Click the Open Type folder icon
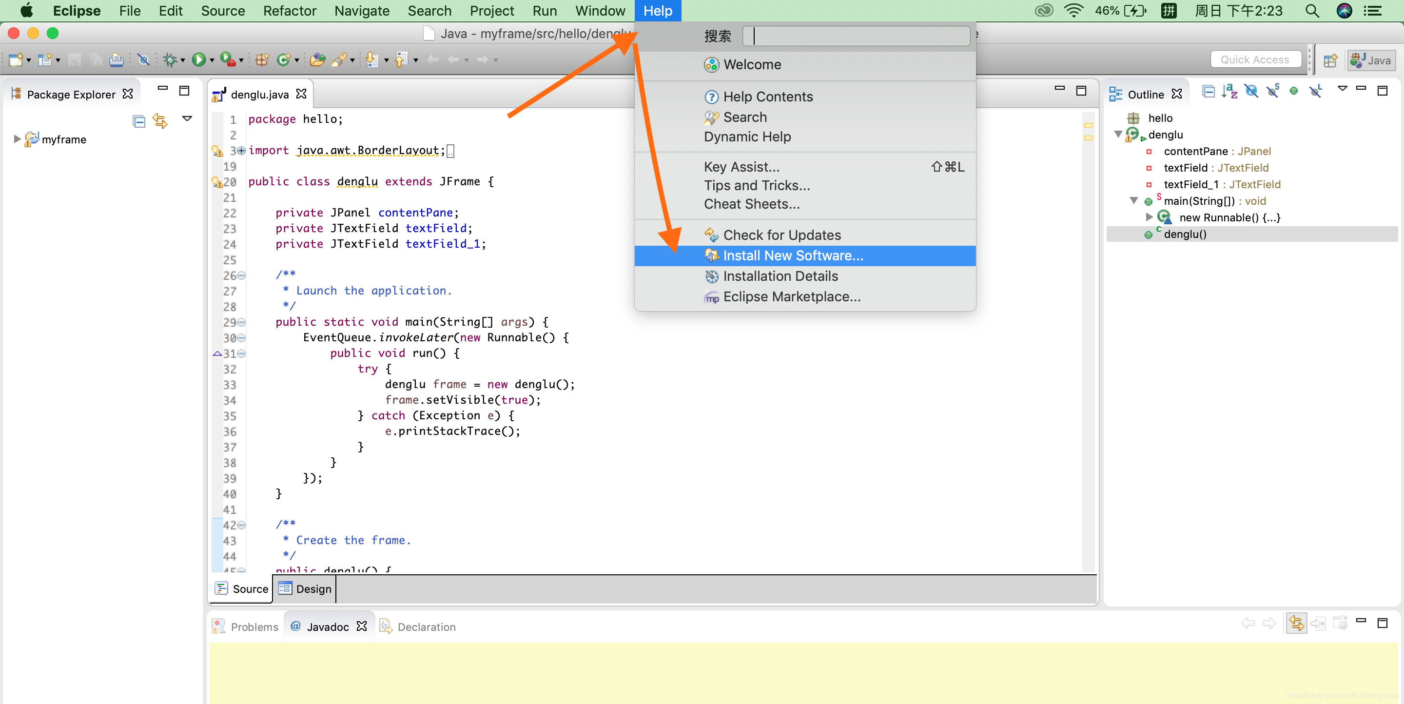1404x704 pixels. coord(317,60)
